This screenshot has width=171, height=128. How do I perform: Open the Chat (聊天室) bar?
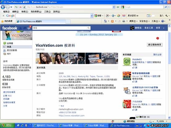150,117
